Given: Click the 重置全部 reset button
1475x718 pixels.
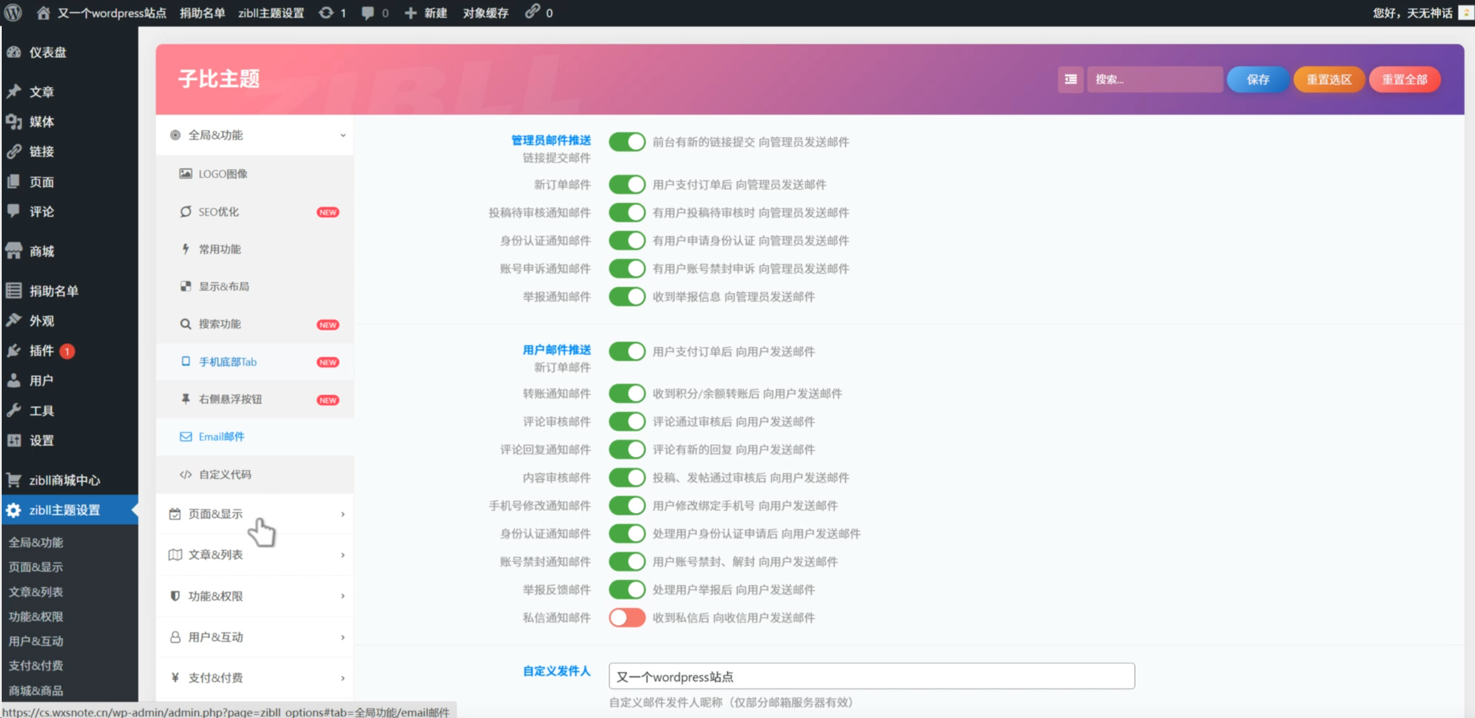Looking at the screenshot, I should click(x=1404, y=79).
